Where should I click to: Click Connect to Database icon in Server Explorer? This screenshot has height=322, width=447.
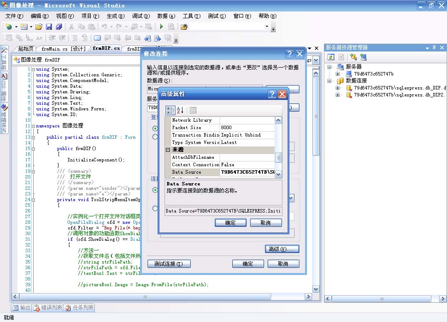[x=354, y=57]
